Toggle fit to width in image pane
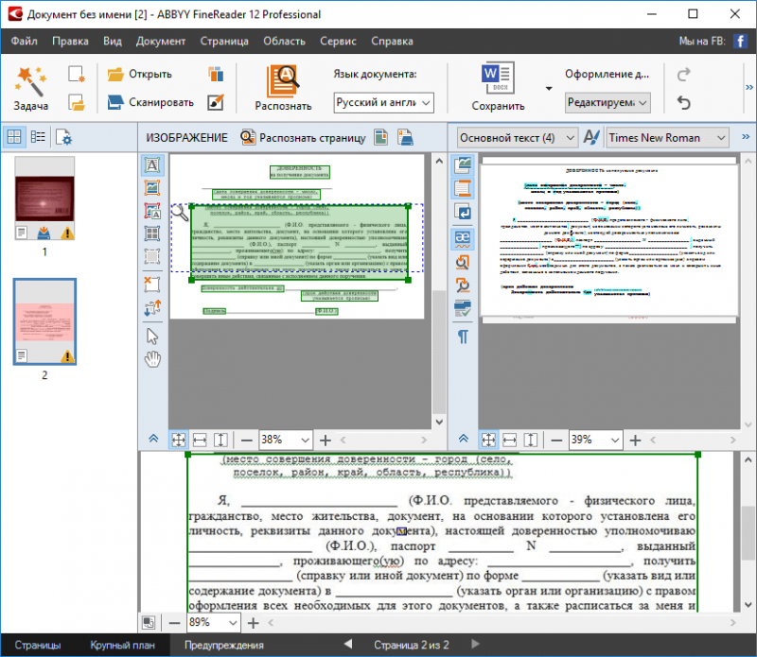Screen dimensions: 757x657 pos(200,440)
